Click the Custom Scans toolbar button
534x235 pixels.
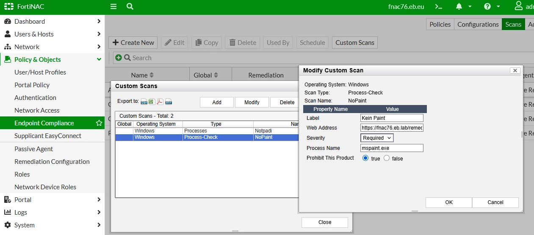[355, 42]
